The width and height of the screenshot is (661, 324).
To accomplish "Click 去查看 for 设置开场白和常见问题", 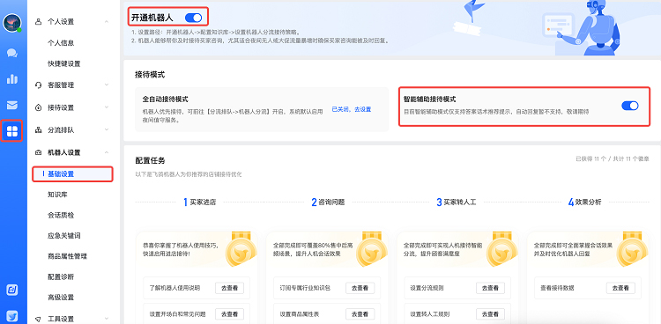I will pos(230,314).
